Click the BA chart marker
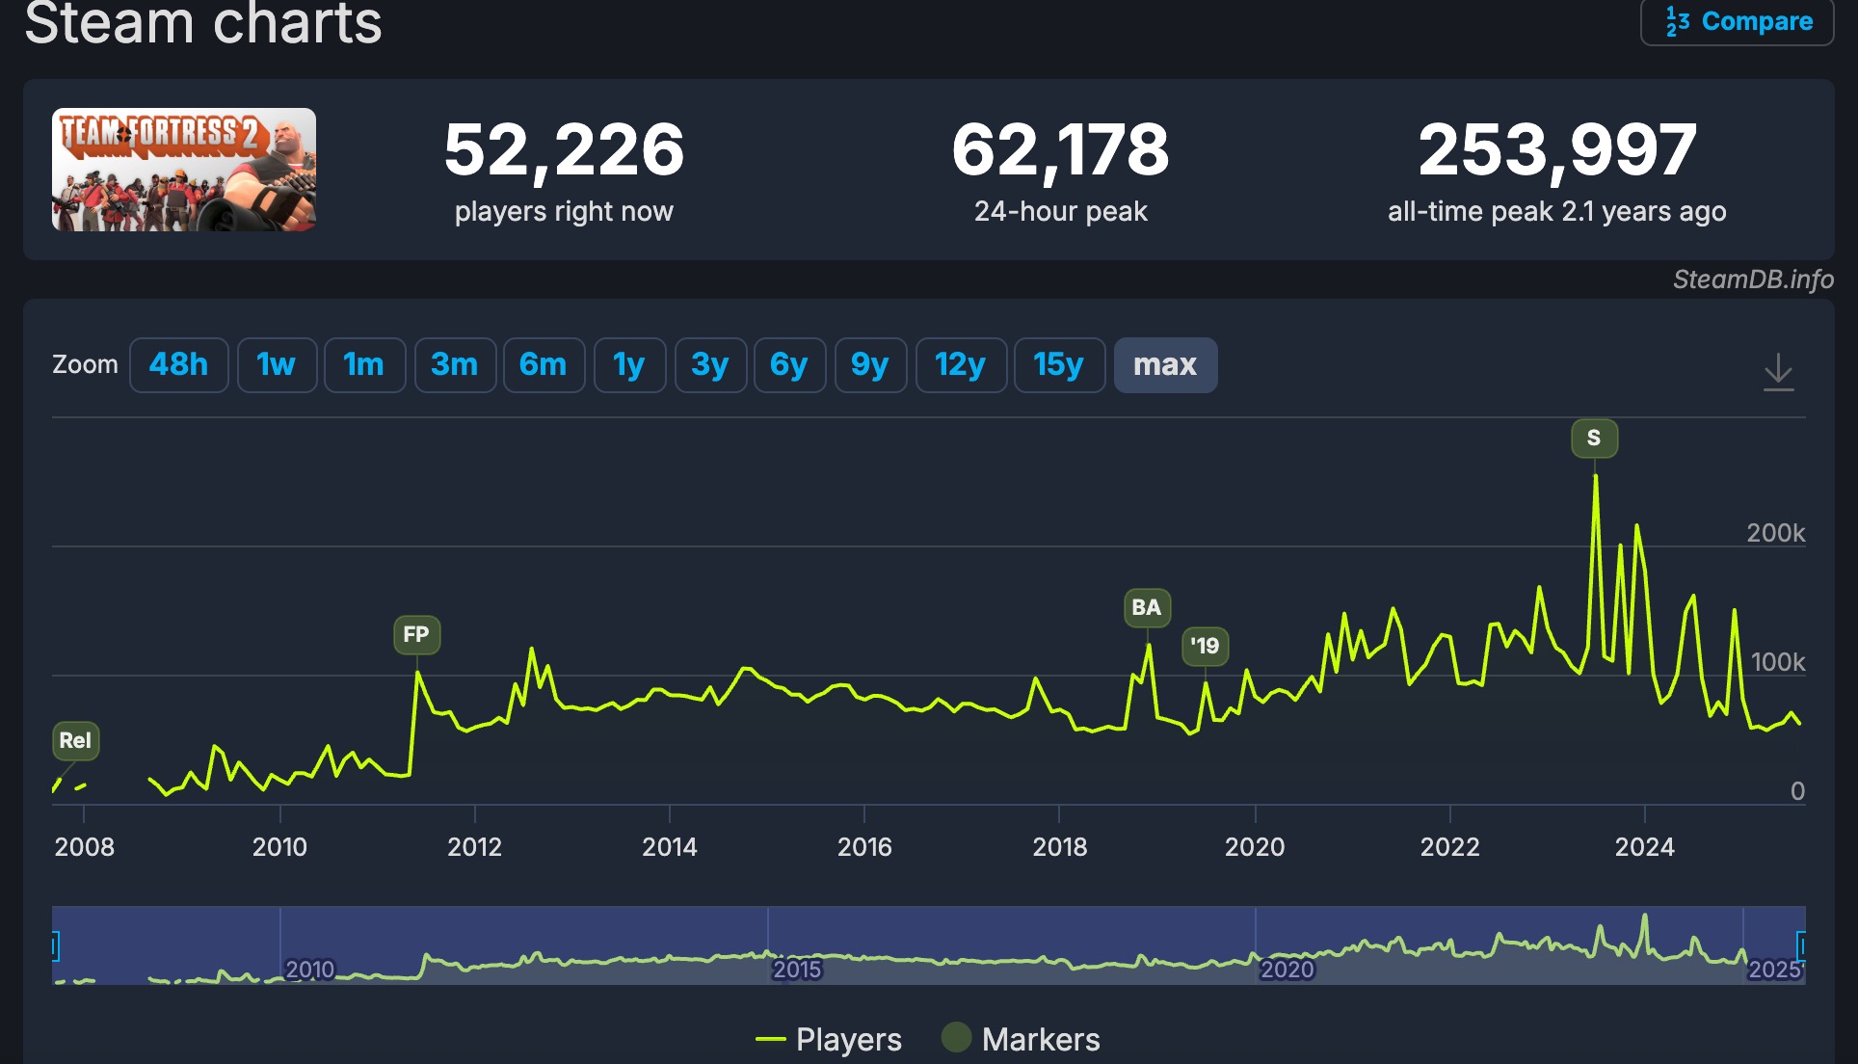The width and height of the screenshot is (1858, 1064). (x=1147, y=607)
